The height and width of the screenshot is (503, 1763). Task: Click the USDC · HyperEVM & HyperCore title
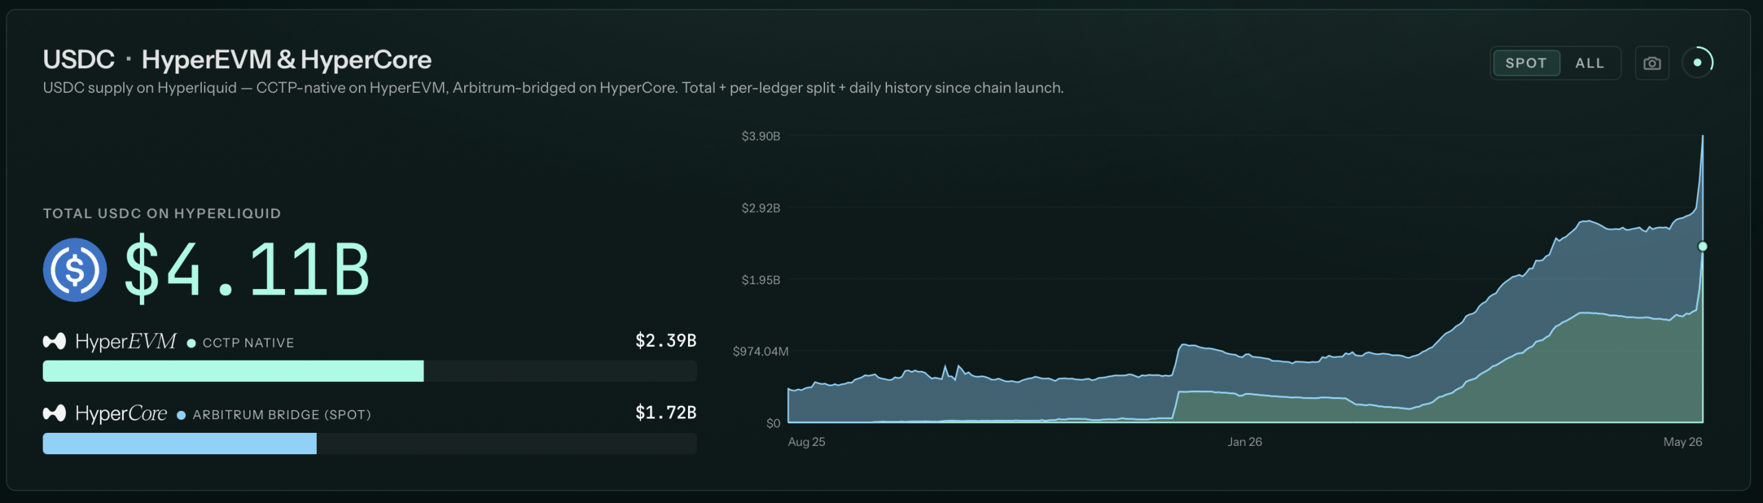(238, 60)
